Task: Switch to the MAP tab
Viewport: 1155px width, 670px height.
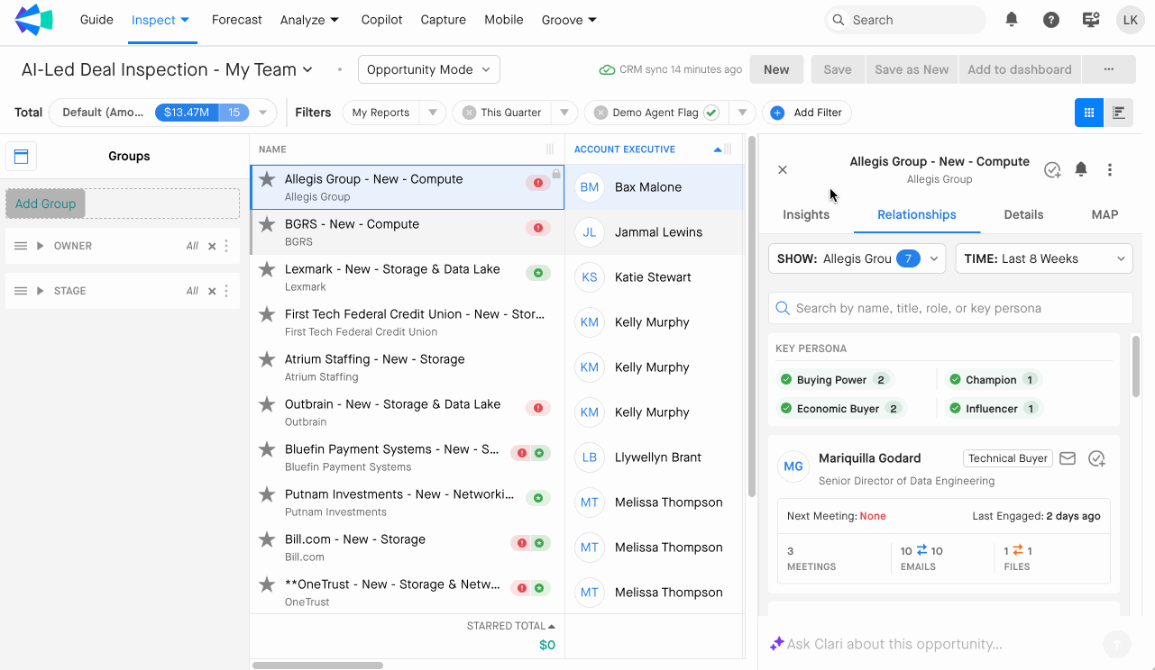Action: coord(1105,214)
